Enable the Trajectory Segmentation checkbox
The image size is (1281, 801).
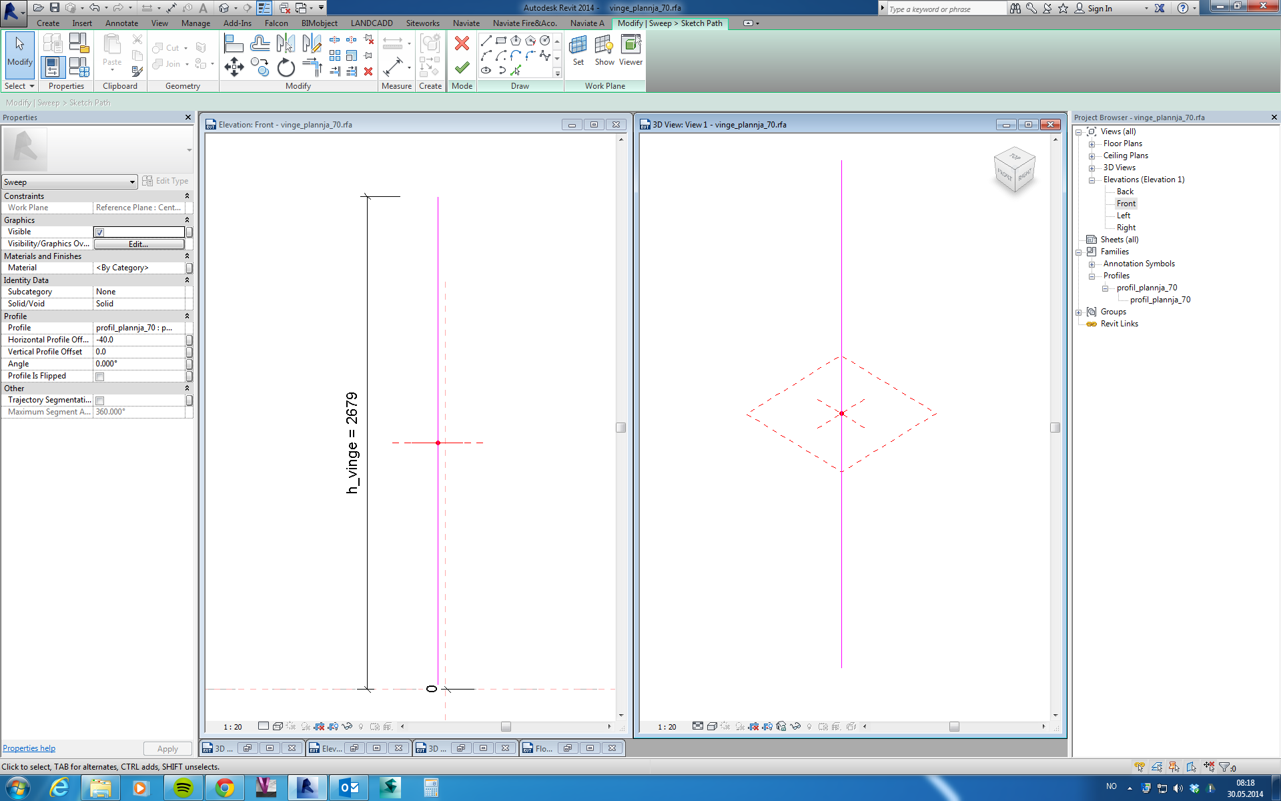99,400
